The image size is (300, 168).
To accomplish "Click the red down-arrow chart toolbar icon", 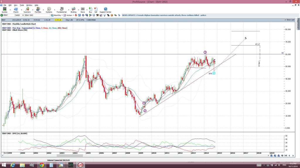I will click(76, 15).
